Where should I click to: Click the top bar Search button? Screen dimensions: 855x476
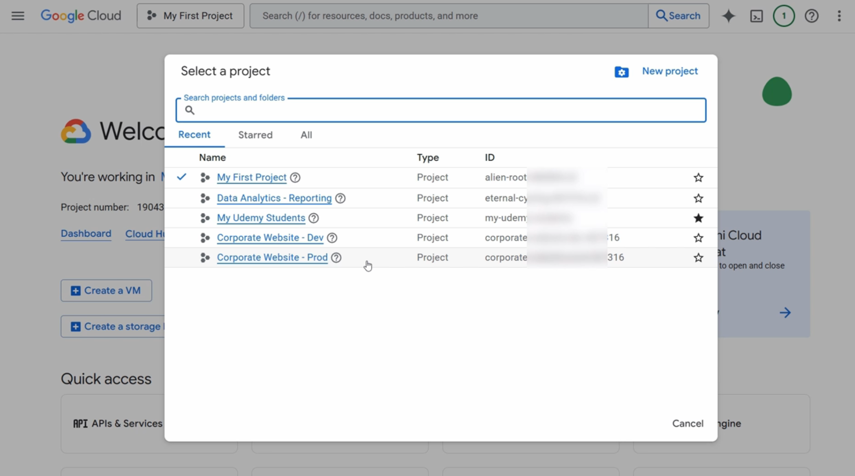click(678, 16)
